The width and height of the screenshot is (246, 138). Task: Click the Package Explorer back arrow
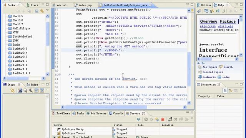18,11
